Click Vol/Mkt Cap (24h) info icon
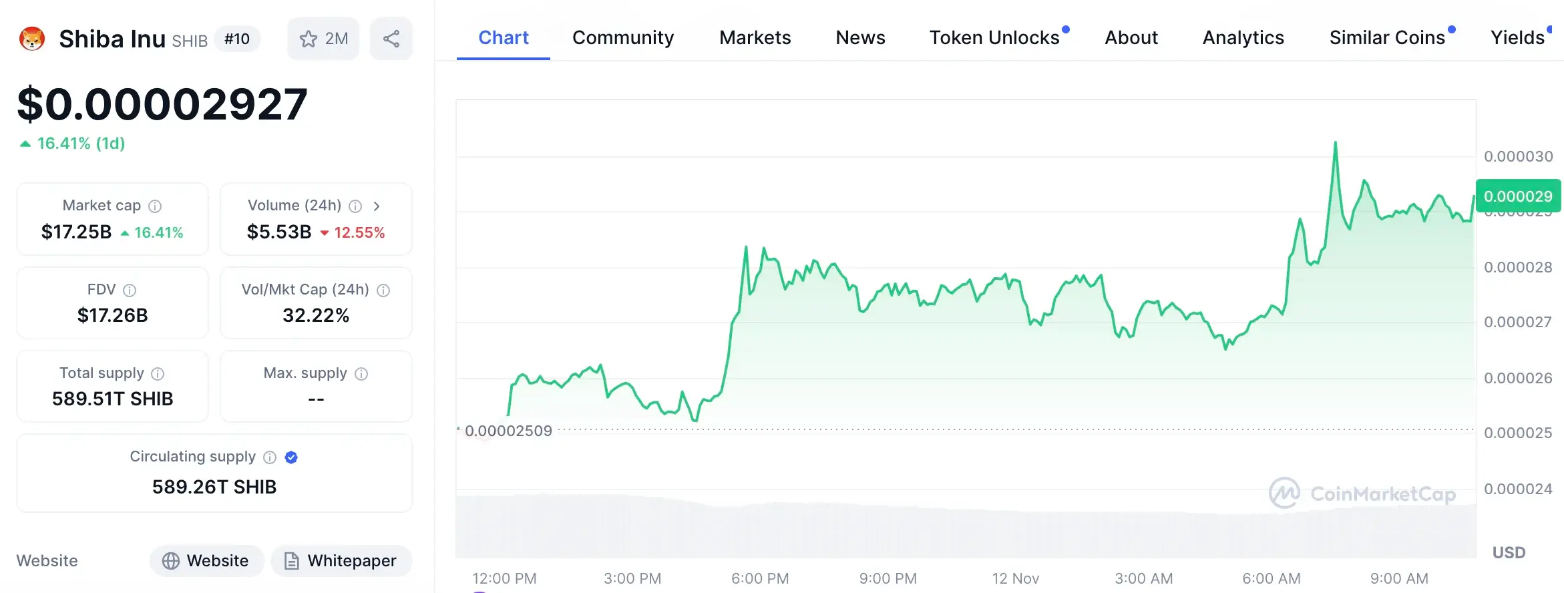 tap(383, 290)
